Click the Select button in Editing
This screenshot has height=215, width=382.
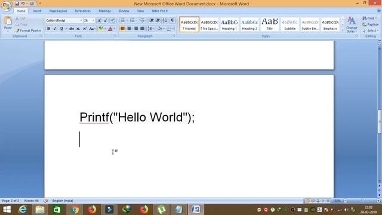tap(370, 30)
